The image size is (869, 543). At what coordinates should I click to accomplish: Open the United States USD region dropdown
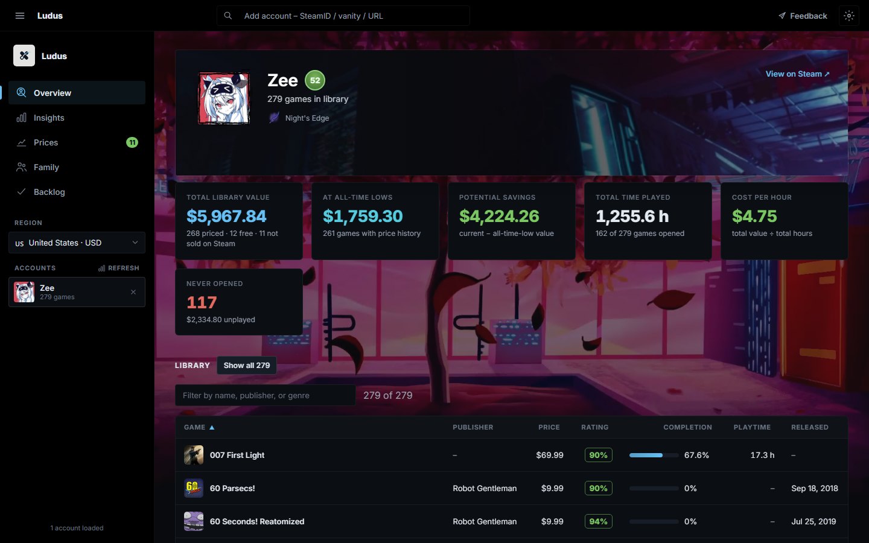77,243
